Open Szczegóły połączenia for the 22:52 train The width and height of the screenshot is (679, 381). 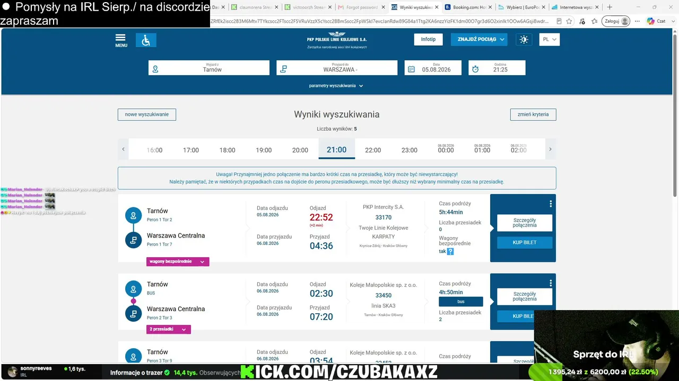(x=525, y=223)
